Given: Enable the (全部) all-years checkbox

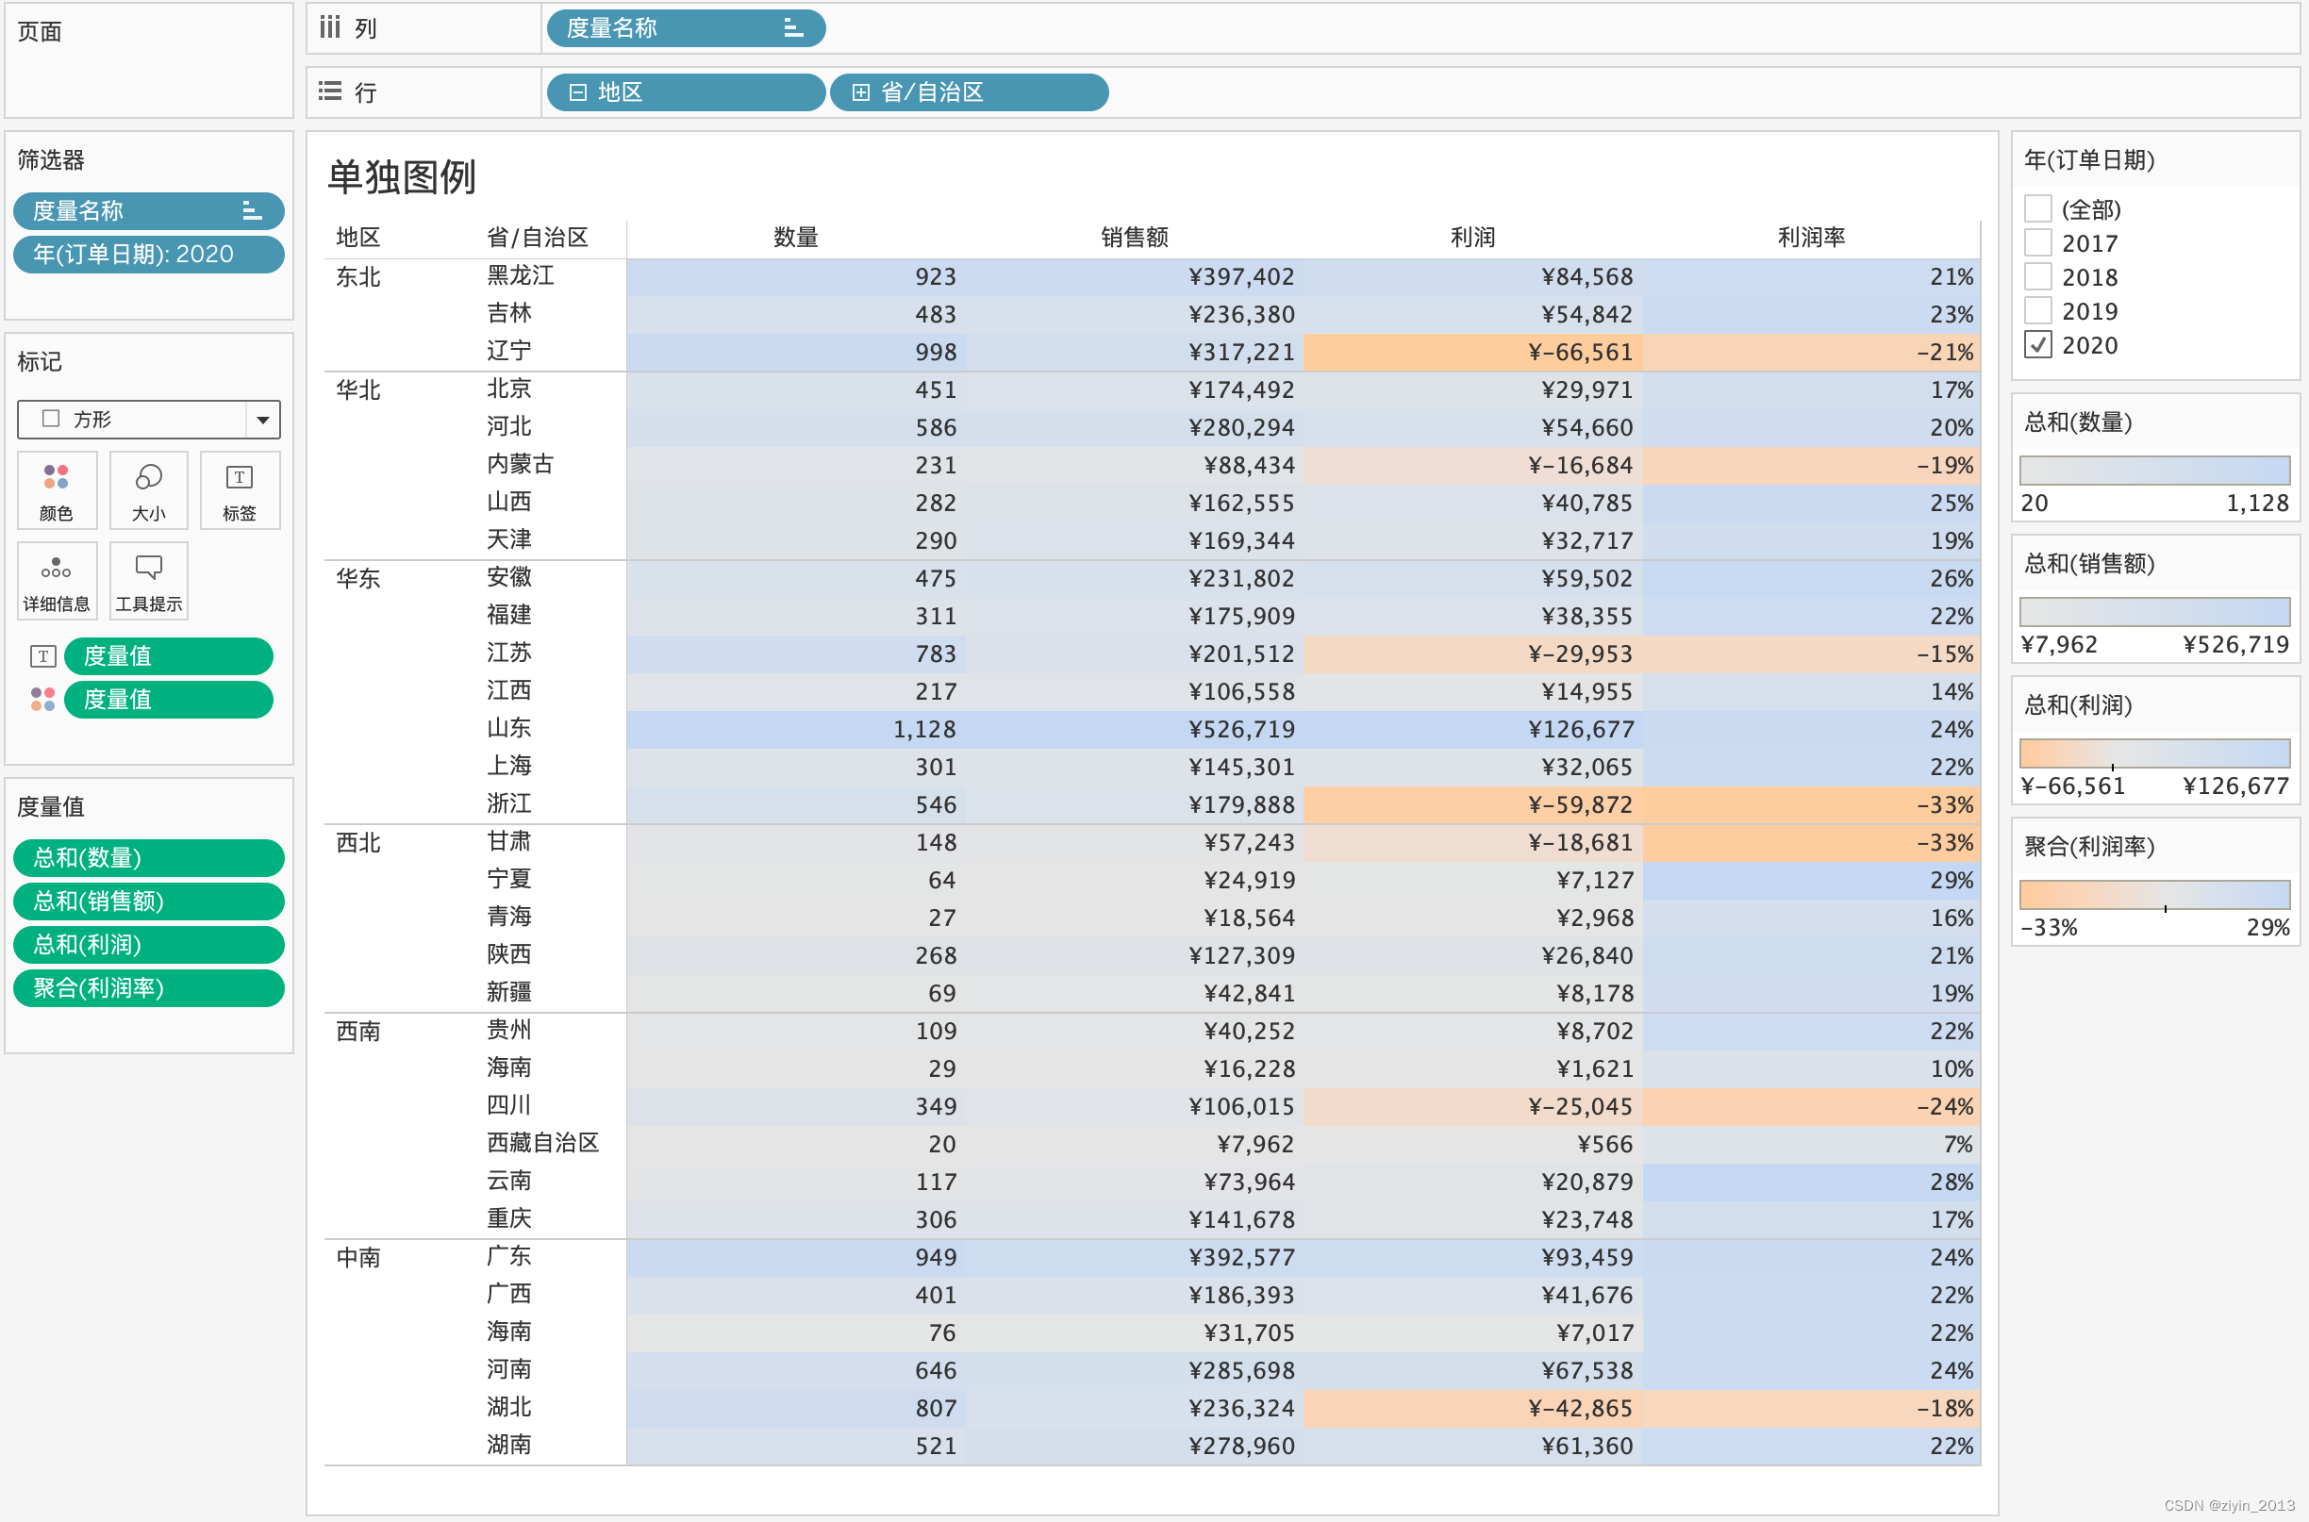Looking at the screenshot, I should (2037, 208).
